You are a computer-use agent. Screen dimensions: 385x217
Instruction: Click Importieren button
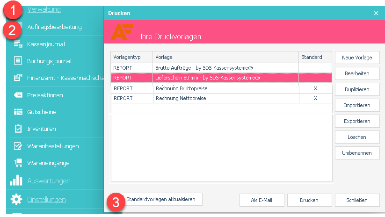(x=357, y=105)
